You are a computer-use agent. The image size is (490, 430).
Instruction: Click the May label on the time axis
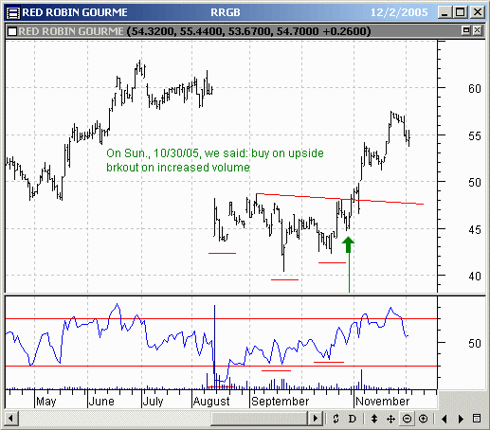pyautogui.click(x=46, y=402)
